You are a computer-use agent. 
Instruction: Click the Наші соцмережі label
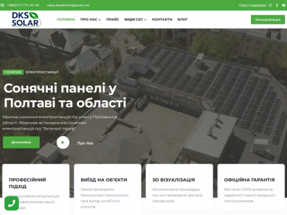tap(253, 5)
